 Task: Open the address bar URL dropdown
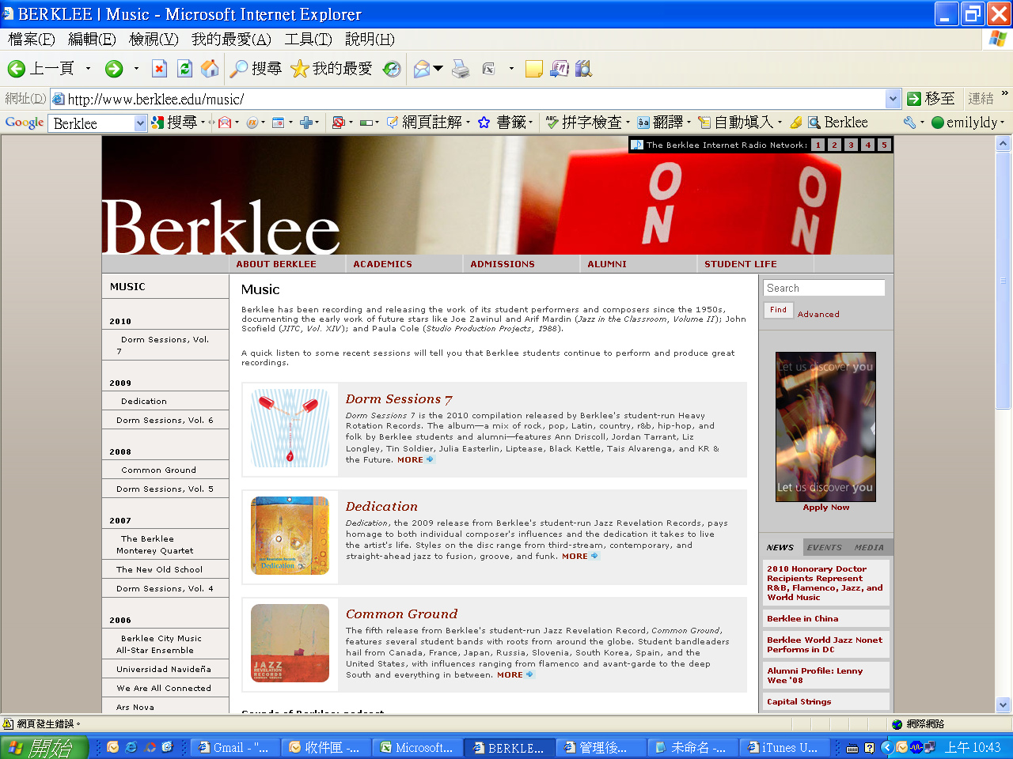(x=893, y=99)
